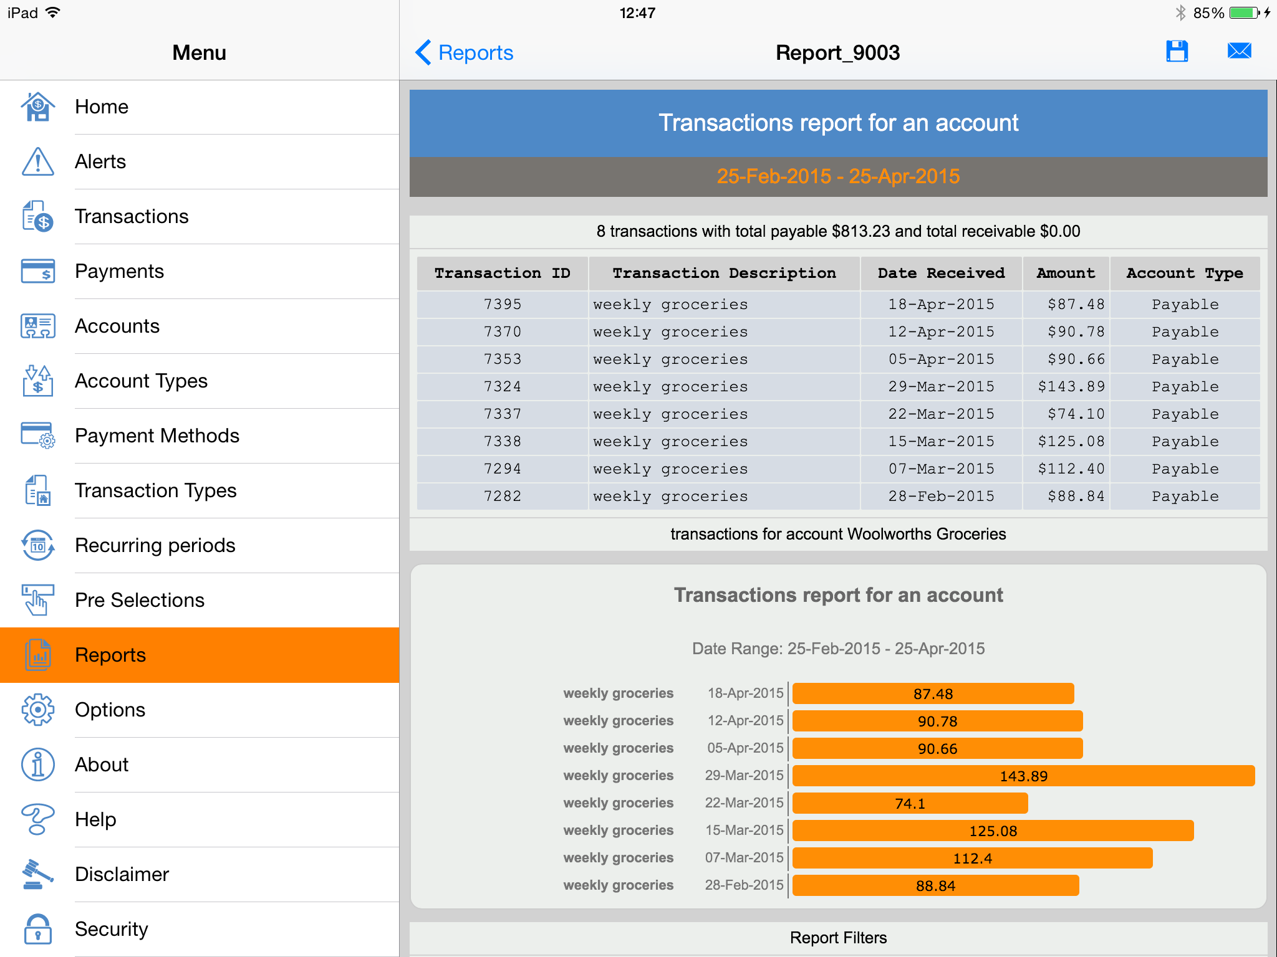Select Payment Methods from the menu
The height and width of the screenshot is (957, 1277).
click(x=157, y=436)
